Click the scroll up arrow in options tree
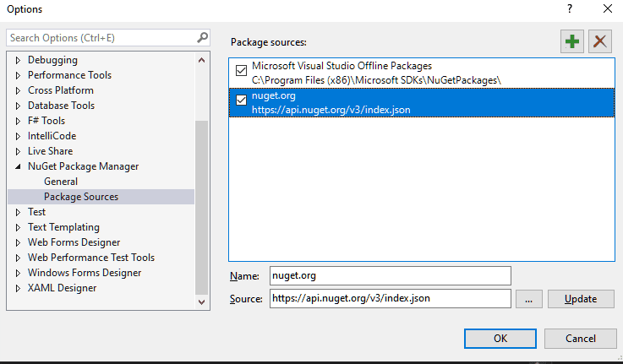Viewport: 623px width, 364px height. click(x=201, y=60)
